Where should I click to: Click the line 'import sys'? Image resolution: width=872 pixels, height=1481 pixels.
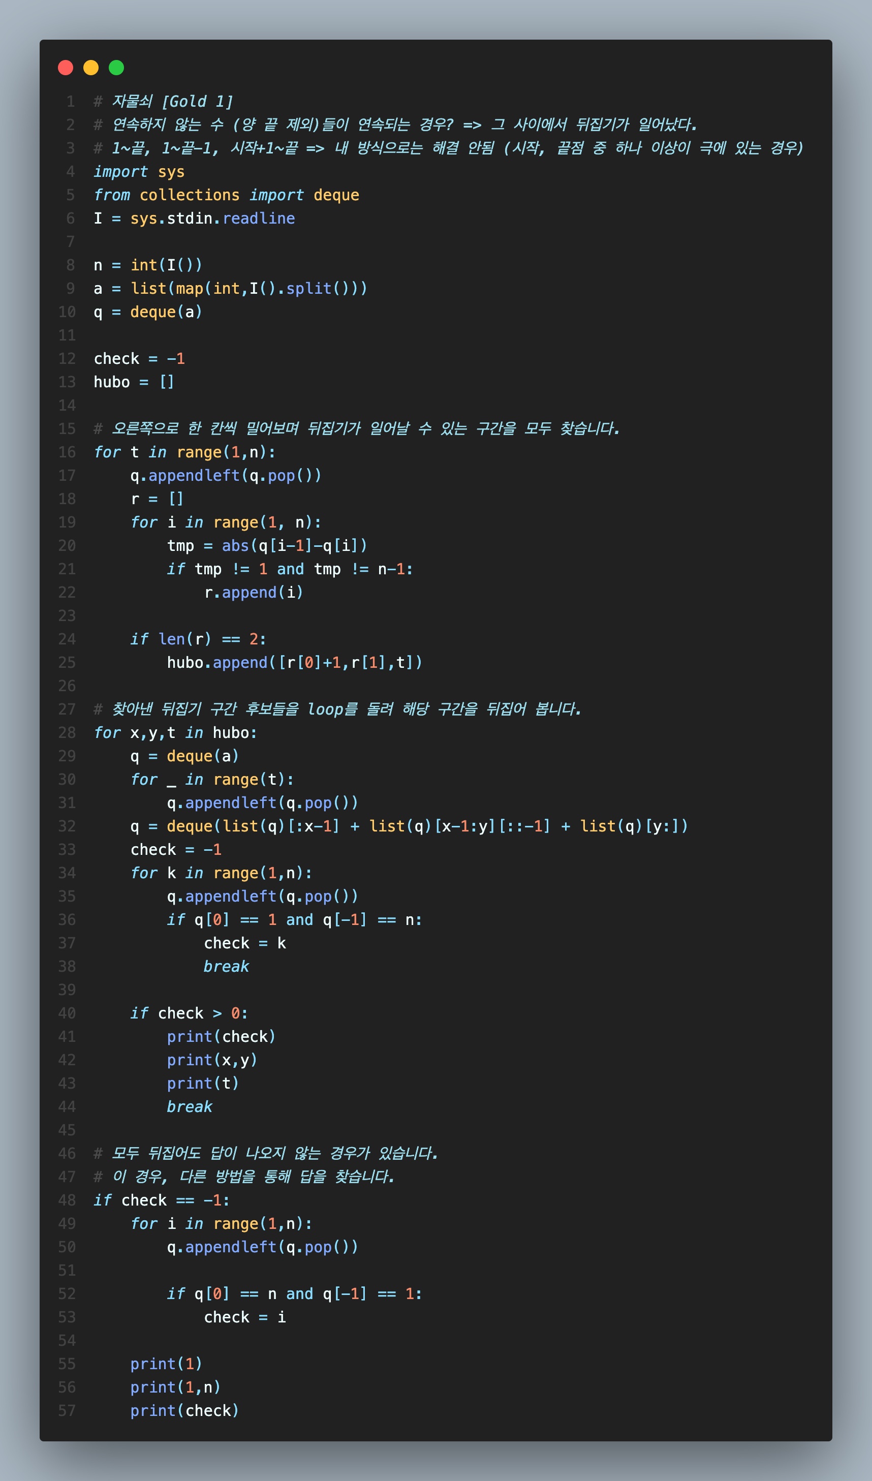point(139,172)
